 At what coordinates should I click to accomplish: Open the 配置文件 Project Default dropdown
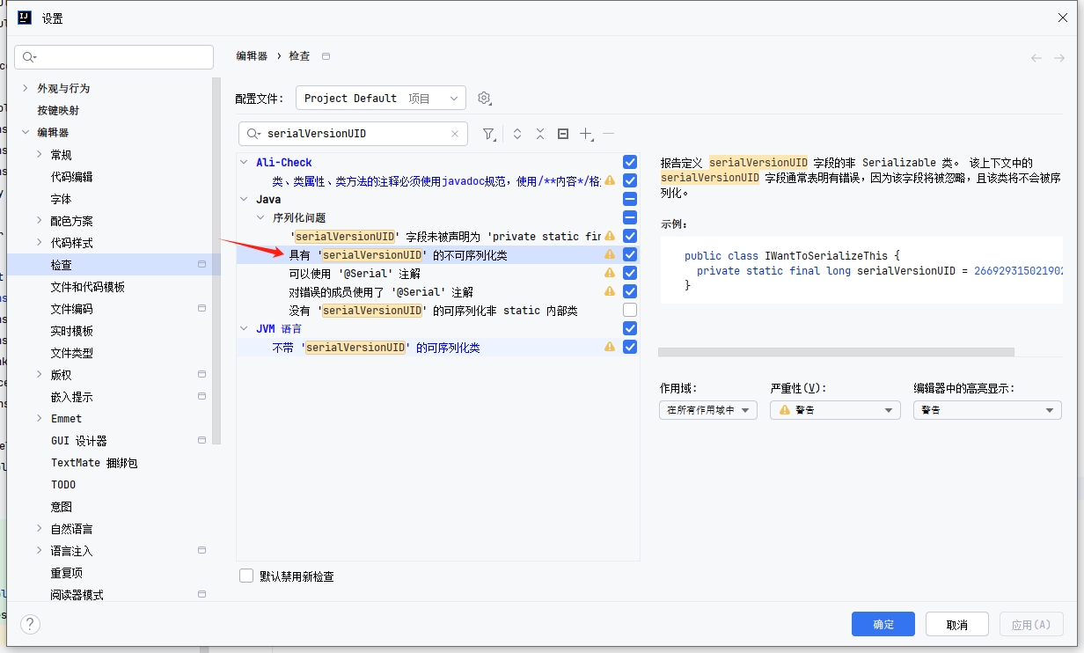380,98
